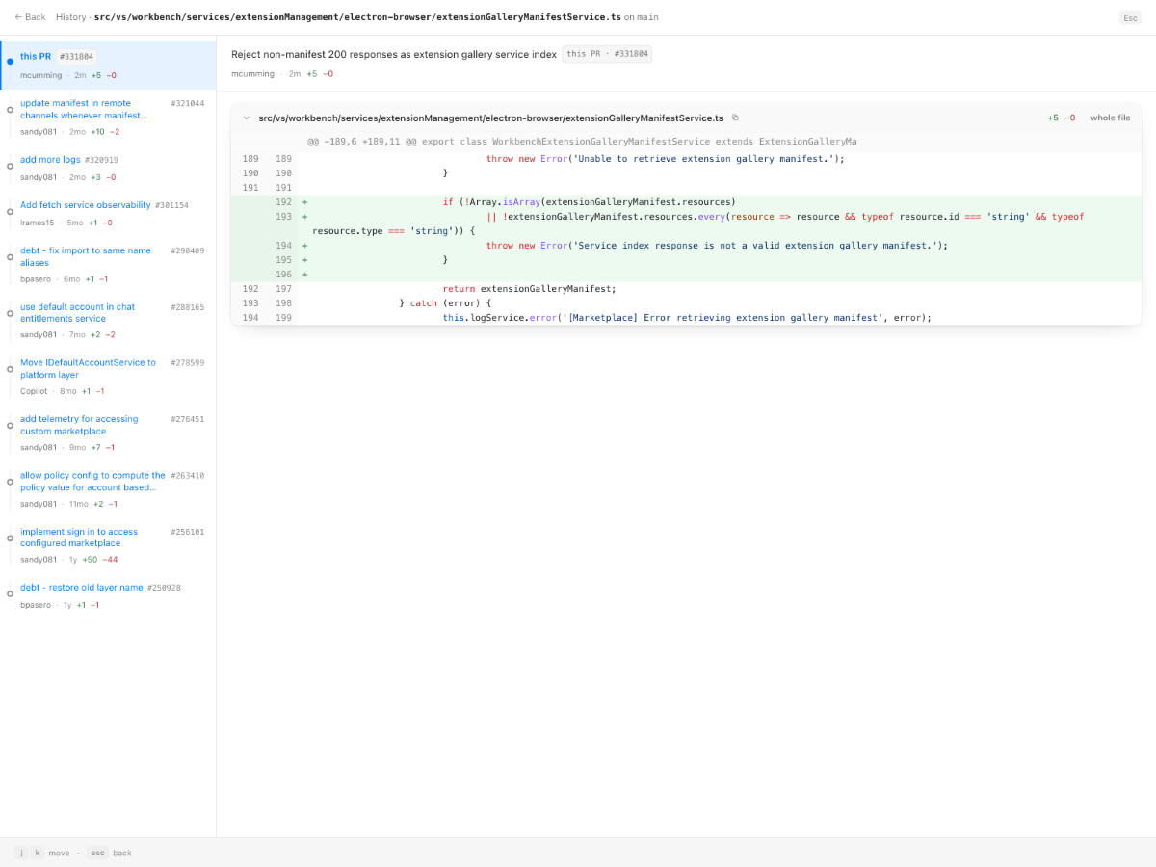The height and width of the screenshot is (867, 1156).
Task: Click the timeline dot for 'debt - restore old layer name'
Action: point(10,593)
